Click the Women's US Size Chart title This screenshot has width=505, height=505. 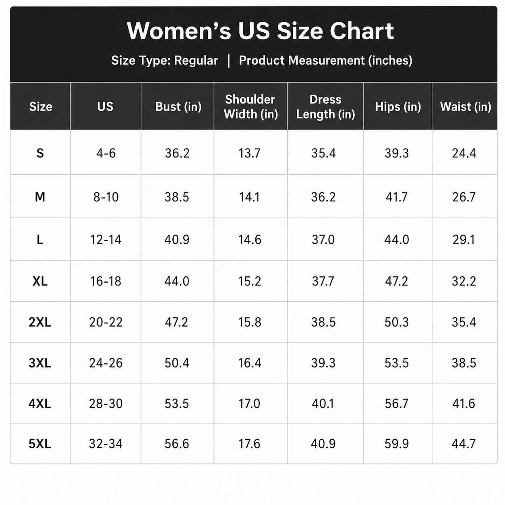pyautogui.click(x=260, y=31)
